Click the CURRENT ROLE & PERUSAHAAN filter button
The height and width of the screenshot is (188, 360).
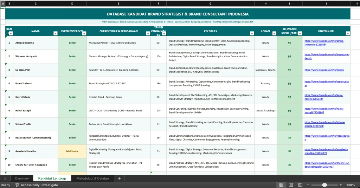click(x=148, y=33)
